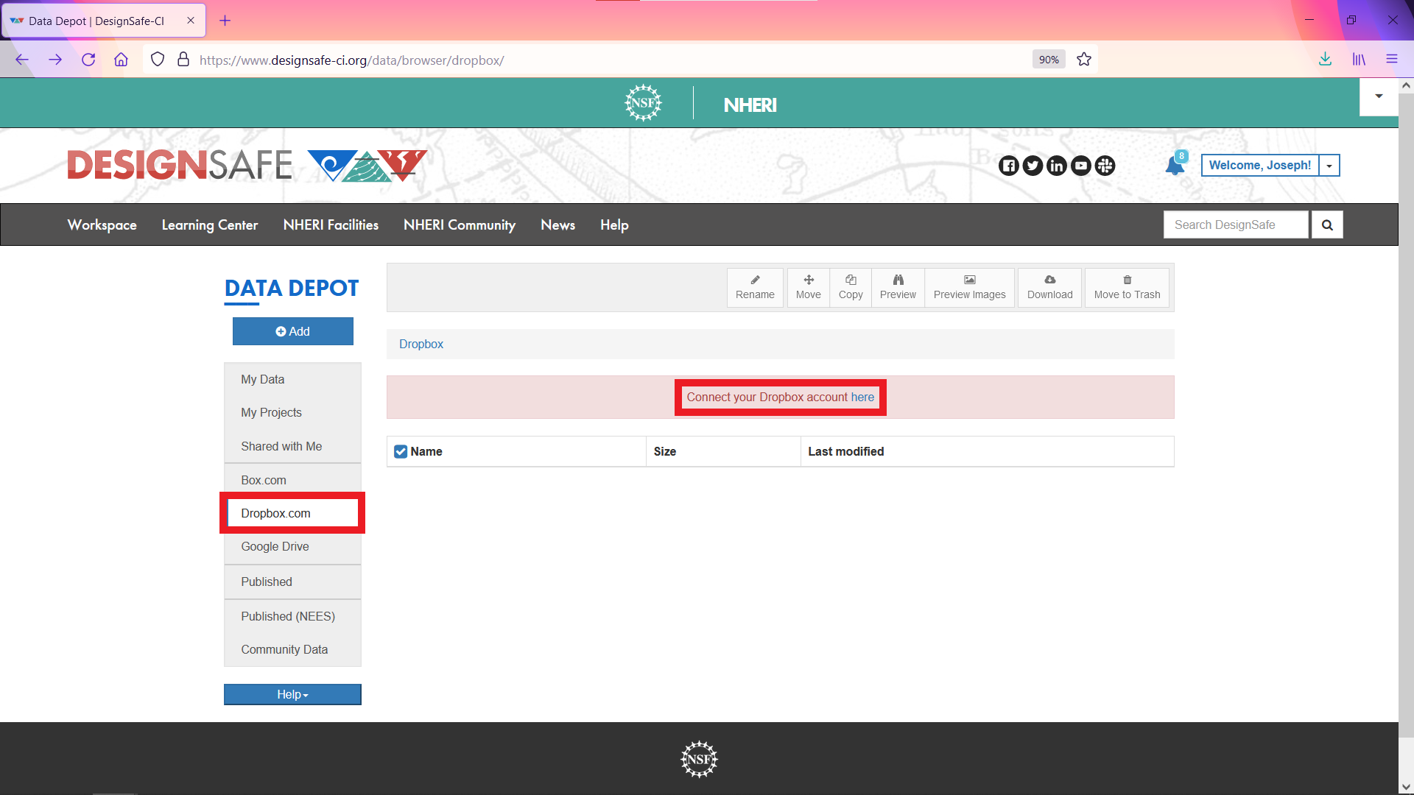The width and height of the screenshot is (1414, 795).
Task: Sort by the Last modified column header
Action: pyautogui.click(x=987, y=451)
